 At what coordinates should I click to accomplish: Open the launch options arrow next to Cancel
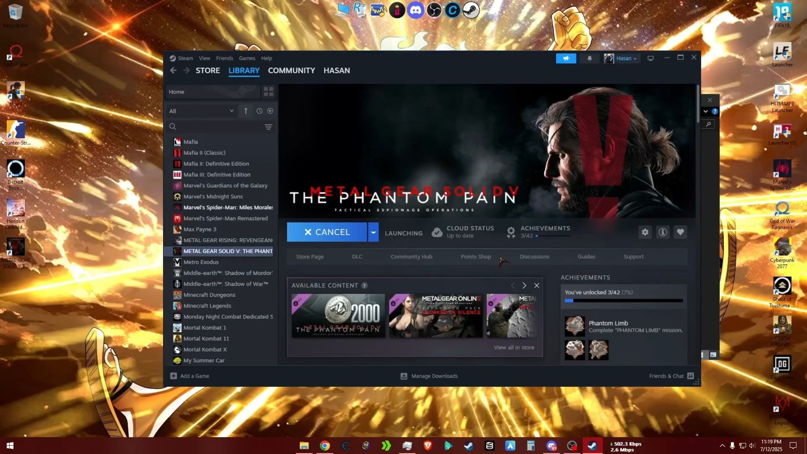[x=373, y=232]
